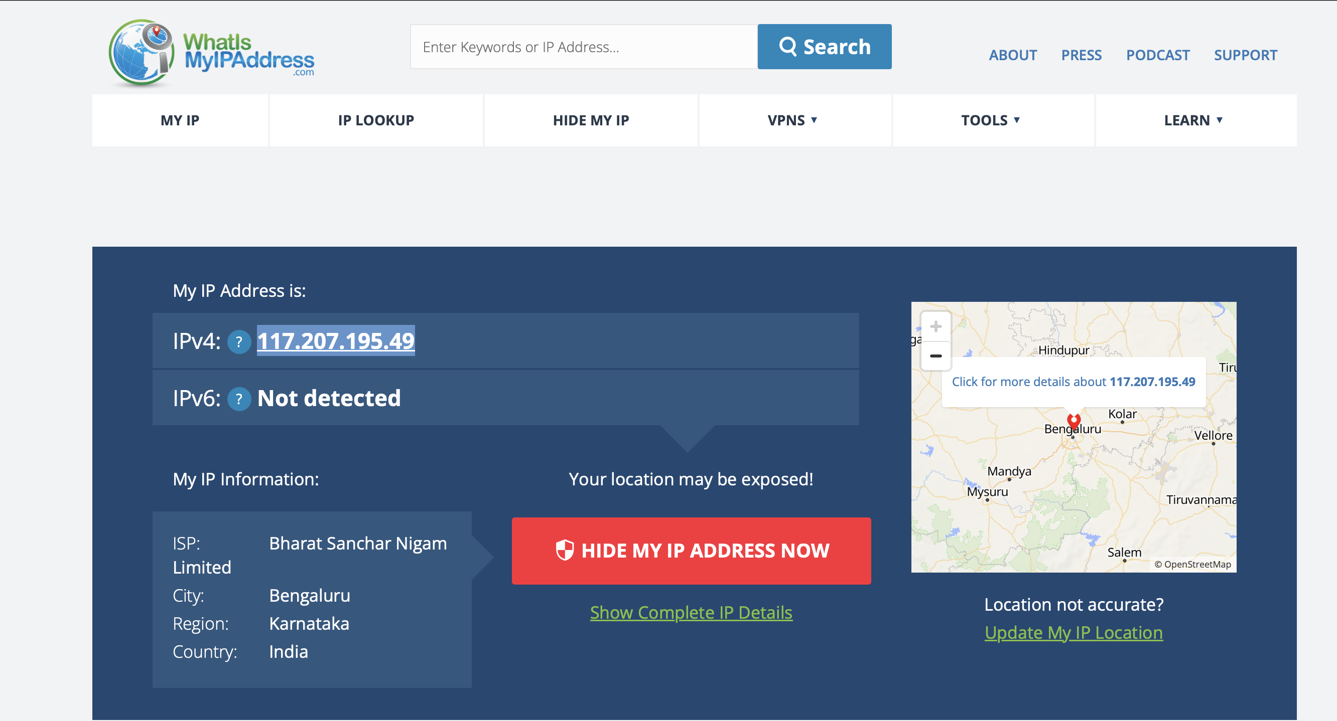The width and height of the screenshot is (1337, 721).
Task: Open Show Complete IP Details link
Action: tap(692, 613)
